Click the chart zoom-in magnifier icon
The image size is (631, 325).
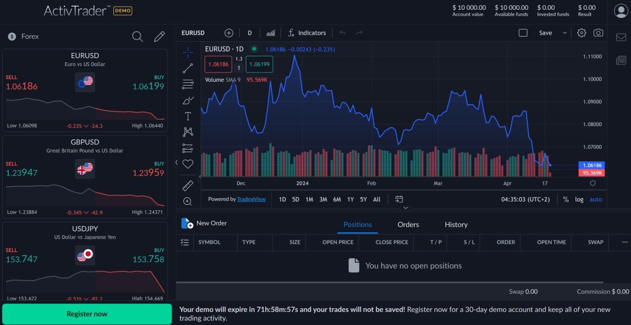click(x=188, y=201)
